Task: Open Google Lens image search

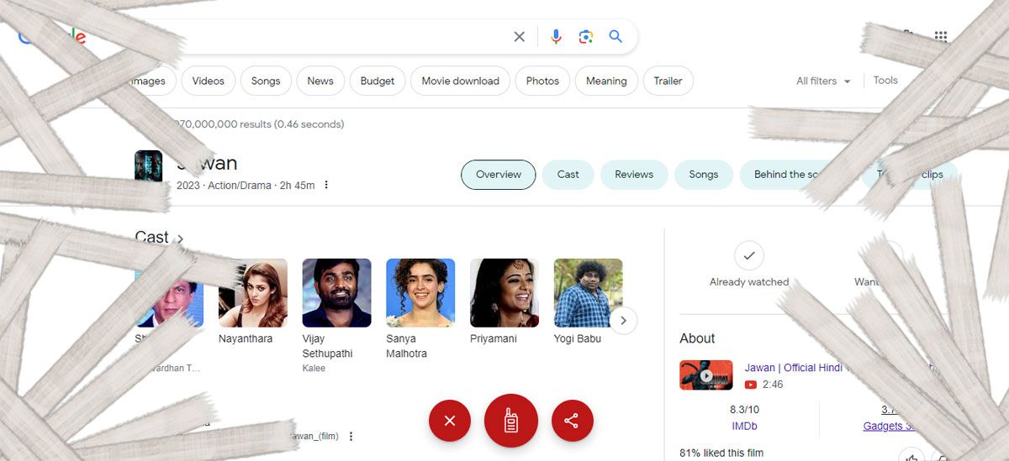Action: click(586, 37)
